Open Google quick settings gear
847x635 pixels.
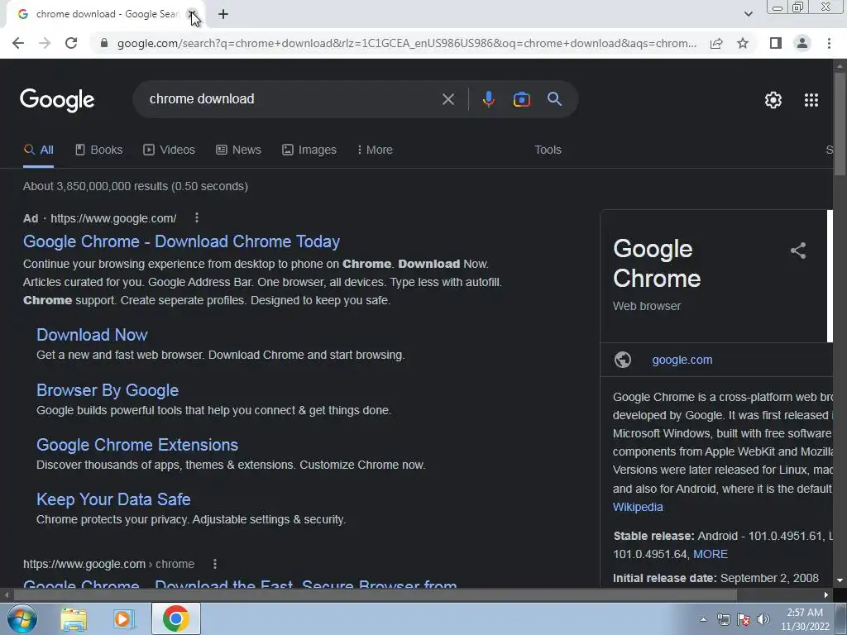773,100
